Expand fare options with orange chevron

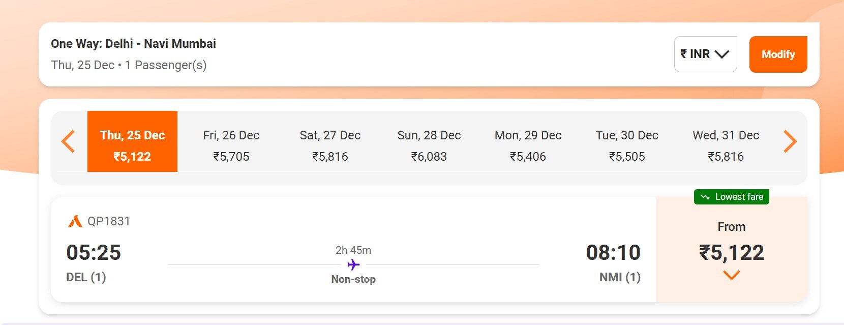(731, 276)
